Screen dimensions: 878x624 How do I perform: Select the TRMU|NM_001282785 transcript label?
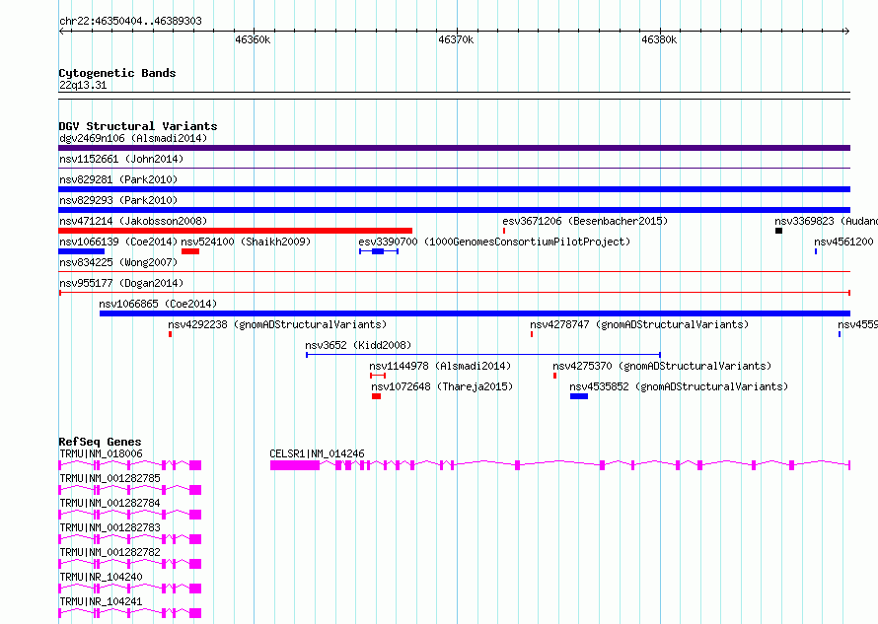[110, 478]
